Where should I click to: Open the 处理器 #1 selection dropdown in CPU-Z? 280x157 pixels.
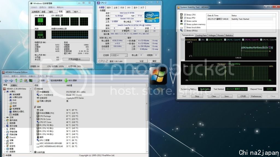[119, 55]
